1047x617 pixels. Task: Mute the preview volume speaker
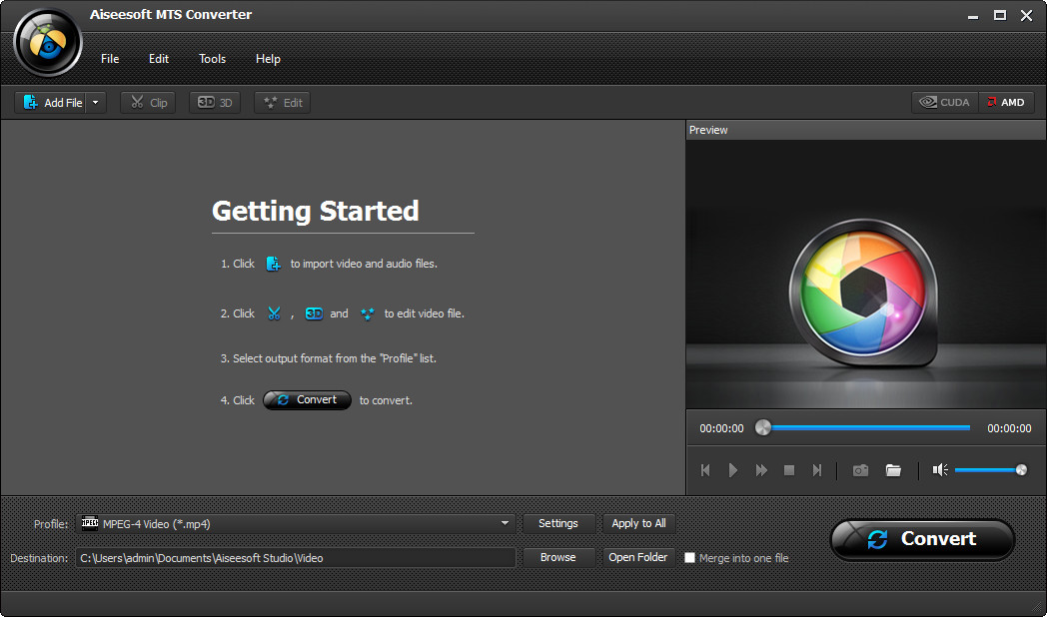[939, 470]
